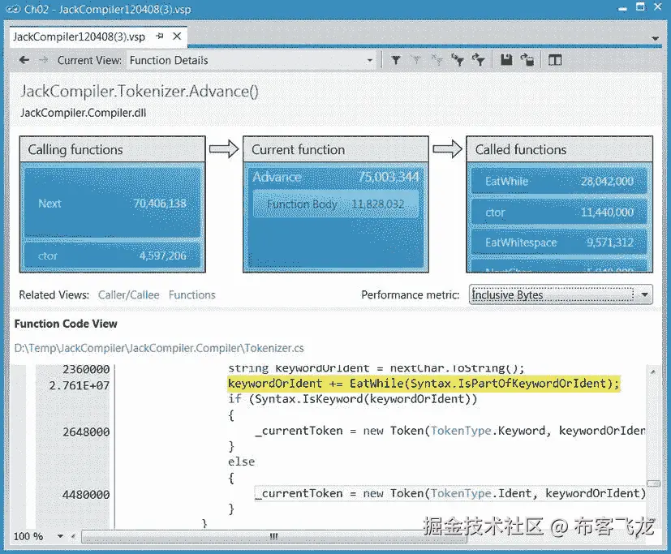The width and height of the screenshot is (671, 554).
Task: Open the 100 % zoom dropdown
Action: [x=60, y=536]
